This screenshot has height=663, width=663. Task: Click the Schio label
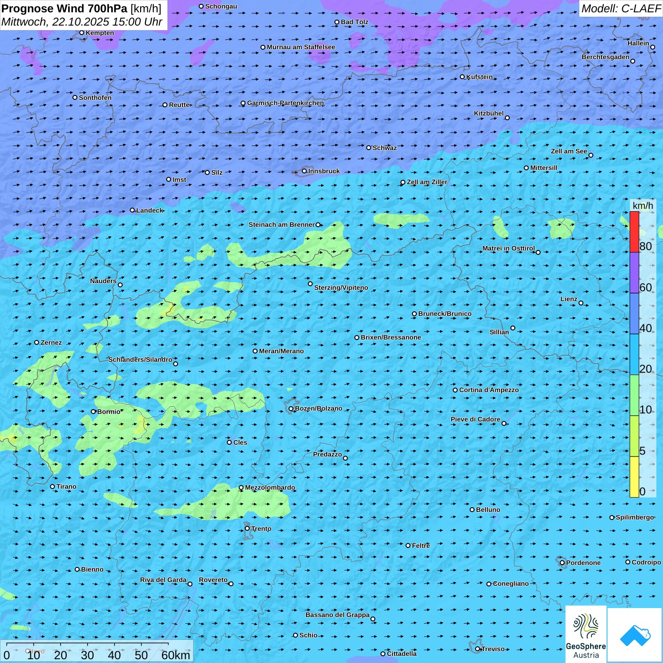(x=308, y=635)
